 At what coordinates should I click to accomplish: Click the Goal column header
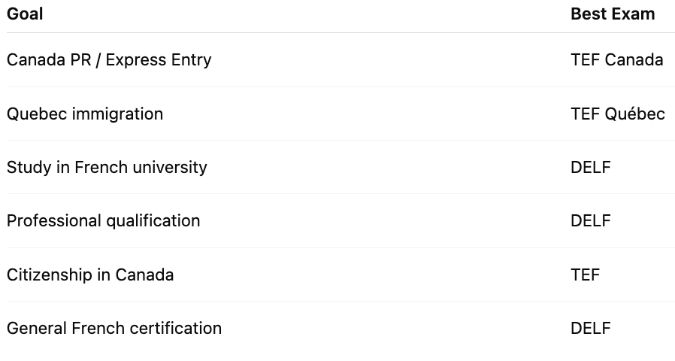[25, 14]
